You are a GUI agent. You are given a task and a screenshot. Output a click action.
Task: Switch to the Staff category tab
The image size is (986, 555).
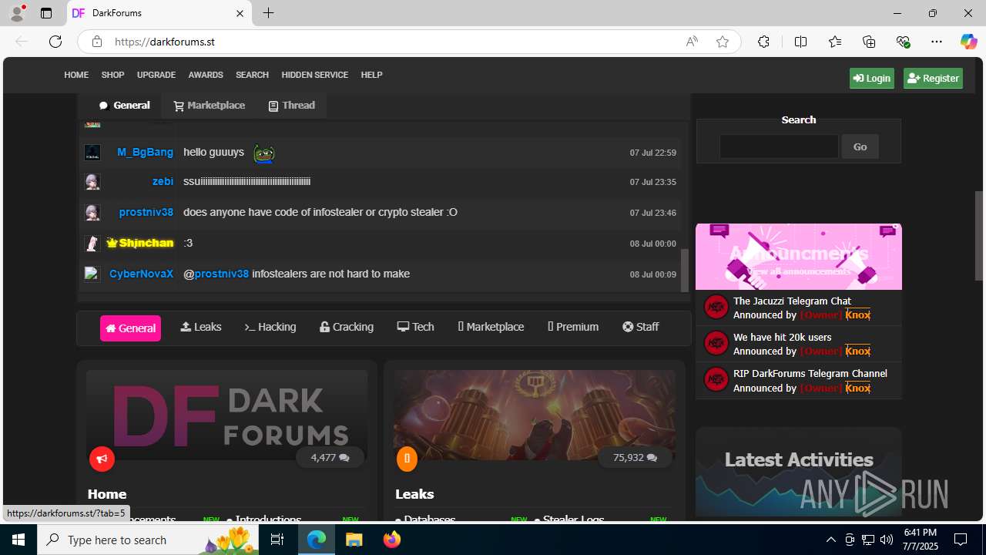pos(641,327)
